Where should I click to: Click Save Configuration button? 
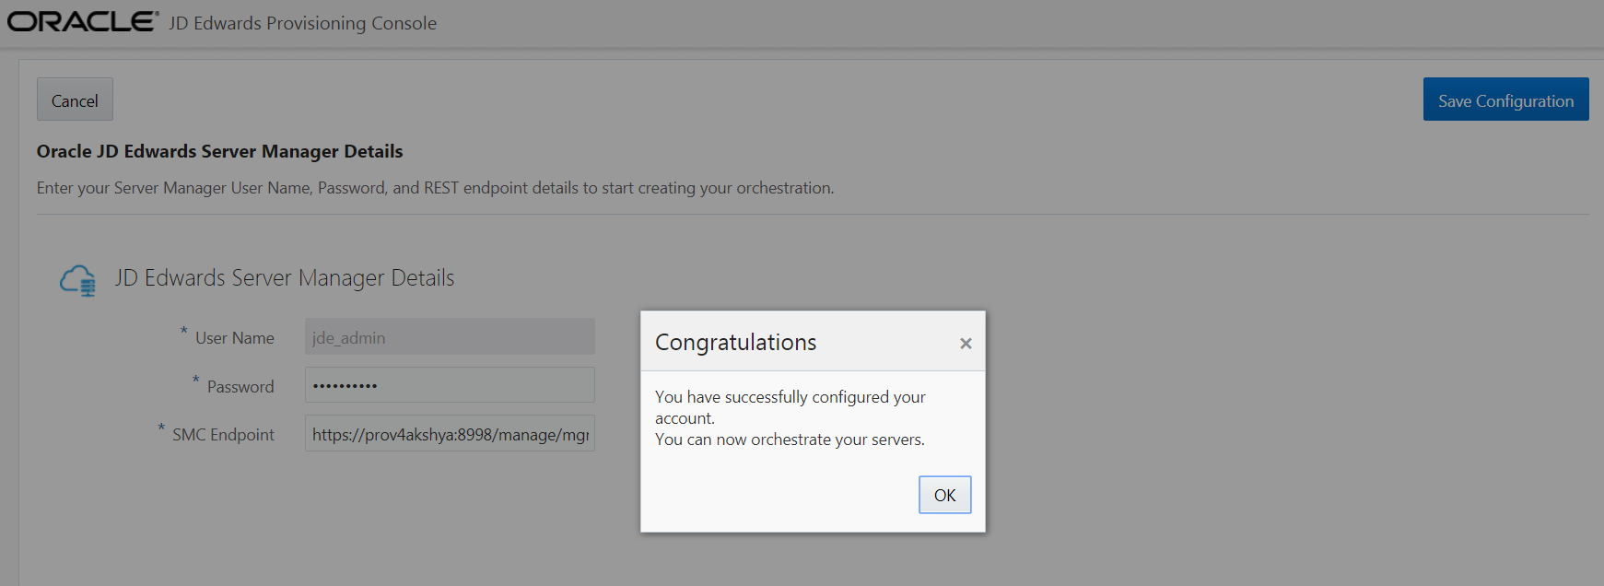(1505, 100)
